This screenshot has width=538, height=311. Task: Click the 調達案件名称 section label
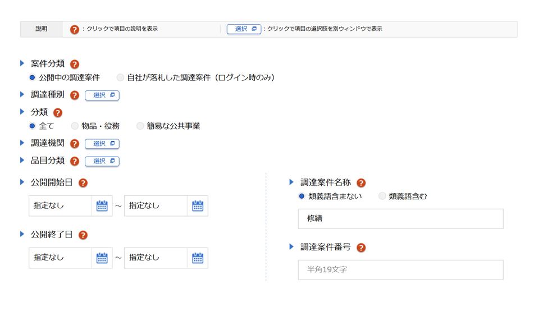326,182
